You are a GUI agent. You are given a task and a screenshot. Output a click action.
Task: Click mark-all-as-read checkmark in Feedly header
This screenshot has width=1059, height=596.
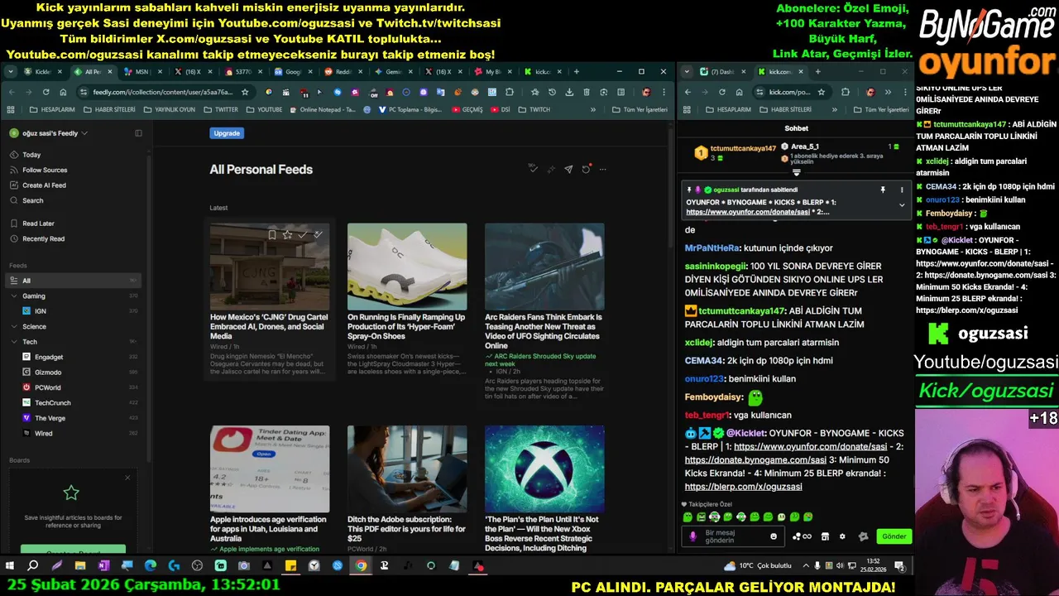point(533,169)
